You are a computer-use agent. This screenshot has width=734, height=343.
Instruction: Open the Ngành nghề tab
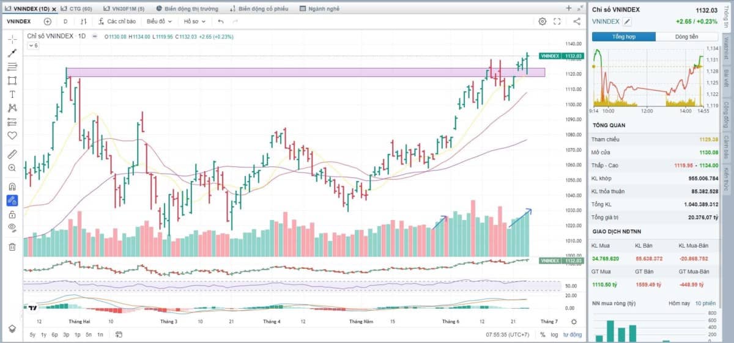320,9
